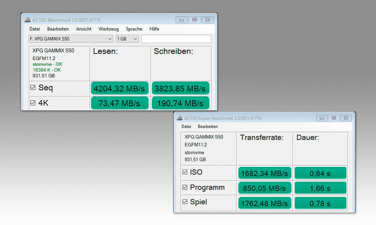Click the Dauer: column header

[x=308, y=137]
